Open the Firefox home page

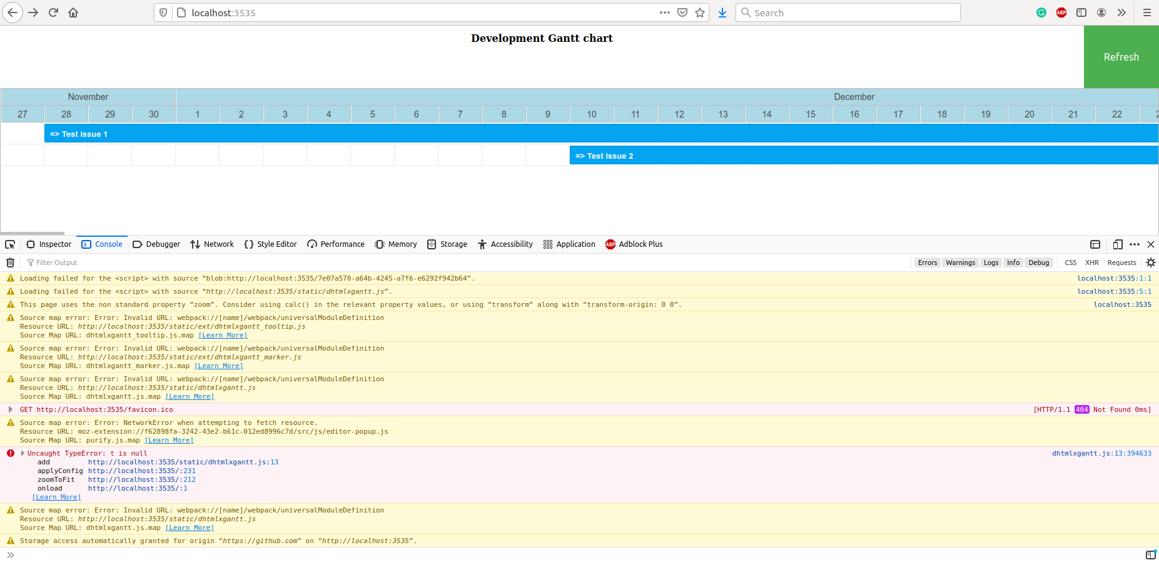coord(73,12)
